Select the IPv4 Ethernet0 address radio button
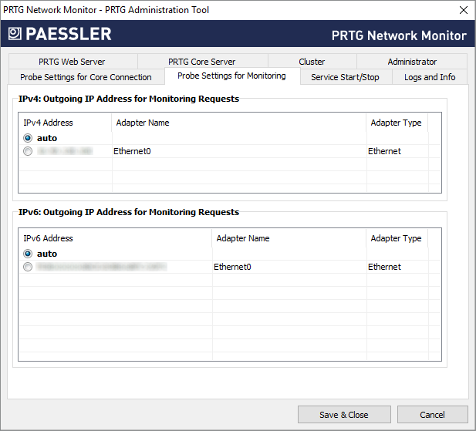This screenshot has height=431, width=476. tap(29, 152)
